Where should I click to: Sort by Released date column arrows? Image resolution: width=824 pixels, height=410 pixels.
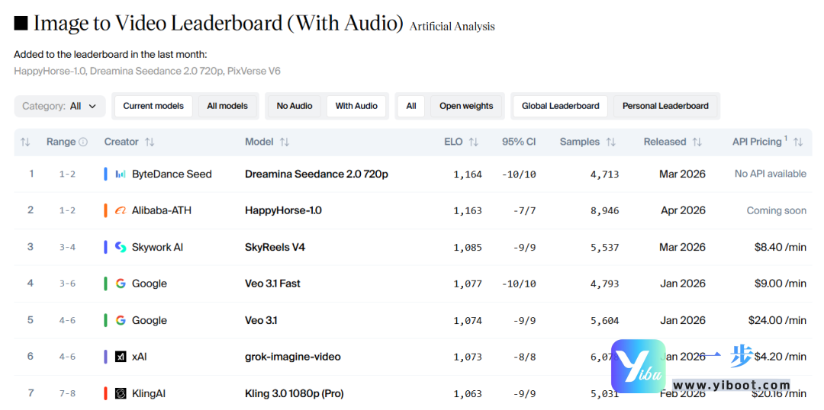point(697,143)
